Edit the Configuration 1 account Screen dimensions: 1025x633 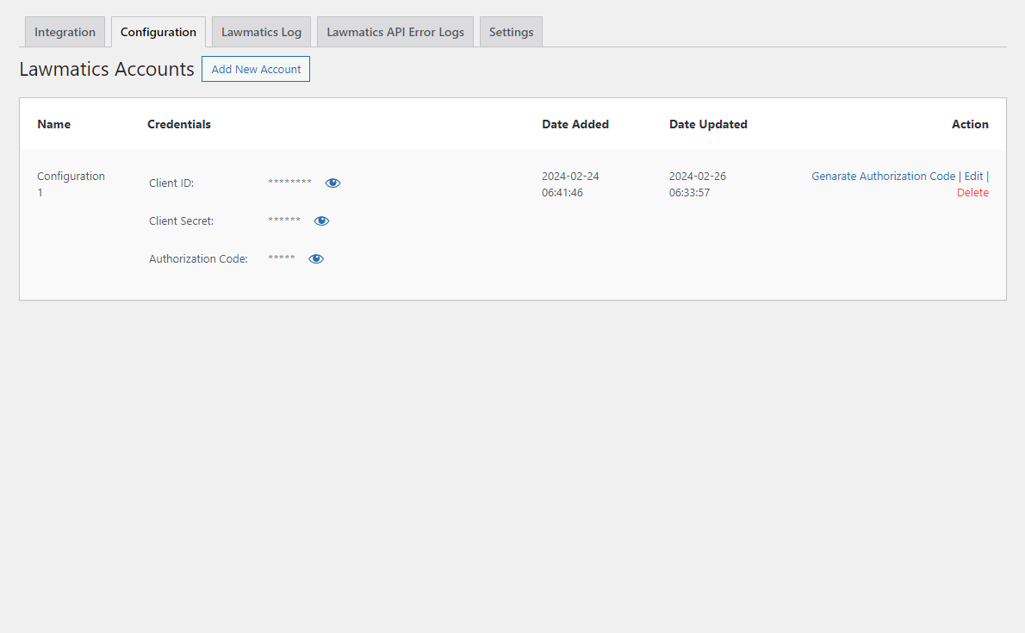click(x=973, y=176)
